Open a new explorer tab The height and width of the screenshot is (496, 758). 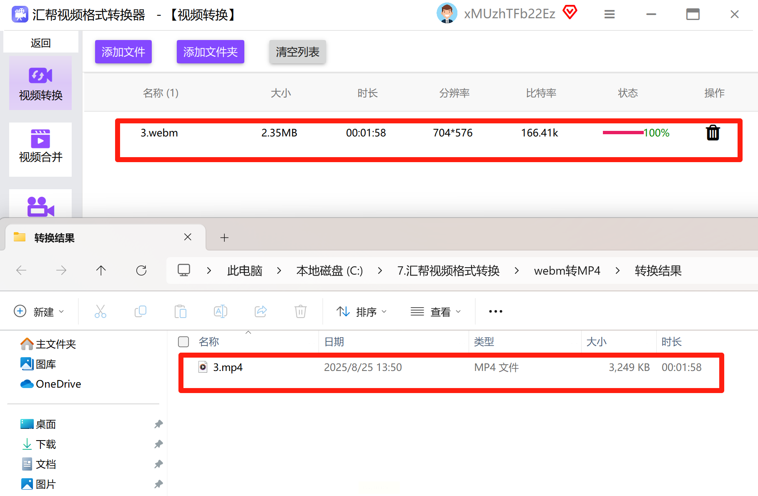[224, 238]
